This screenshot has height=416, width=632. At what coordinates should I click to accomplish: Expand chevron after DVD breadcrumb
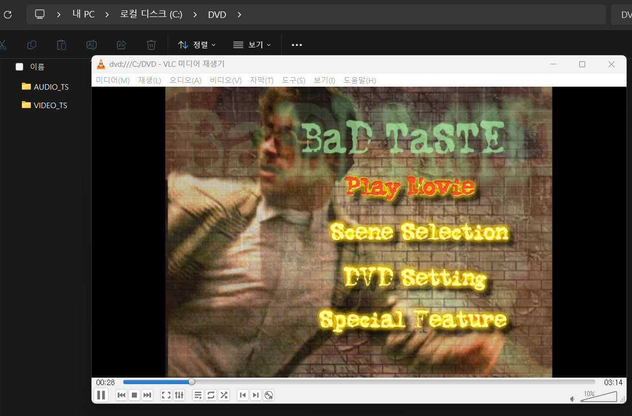(239, 14)
